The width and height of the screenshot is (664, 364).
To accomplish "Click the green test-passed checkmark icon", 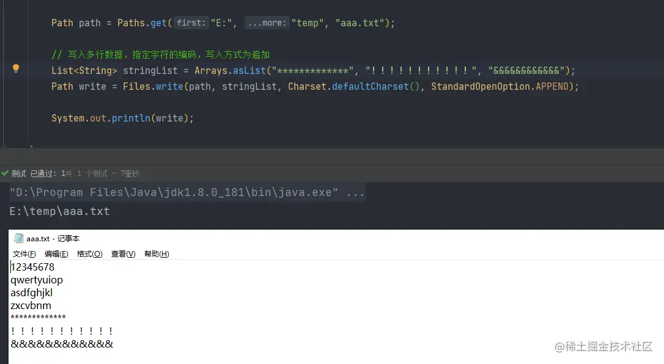I will pos(5,173).
